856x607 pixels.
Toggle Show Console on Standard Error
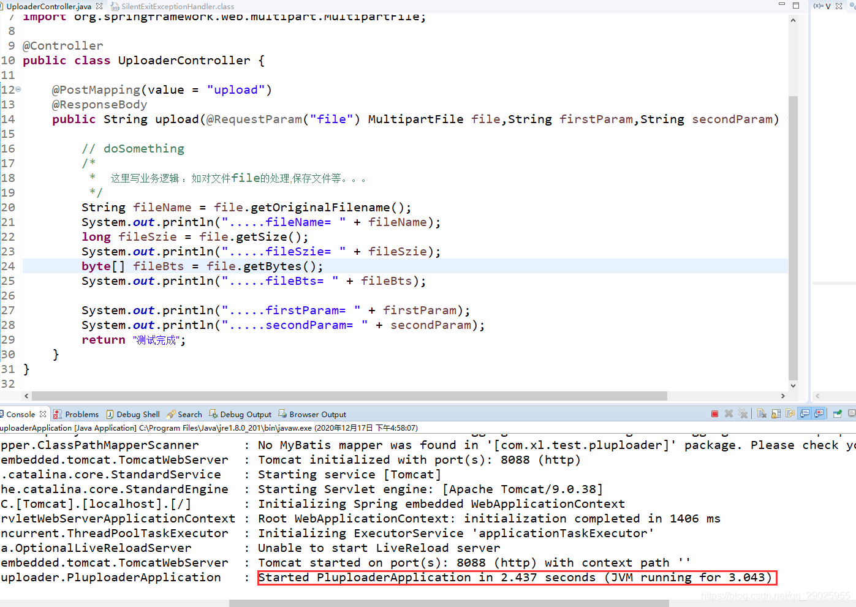(819, 414)
